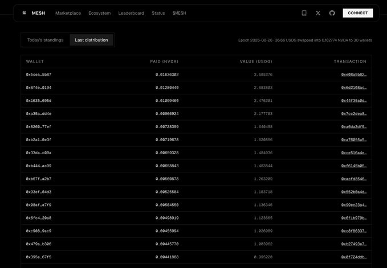The height and width of the screenshot is (268, 387).
Task: Open transaction link 0xa6da2df9…
Action: (354, 127)
